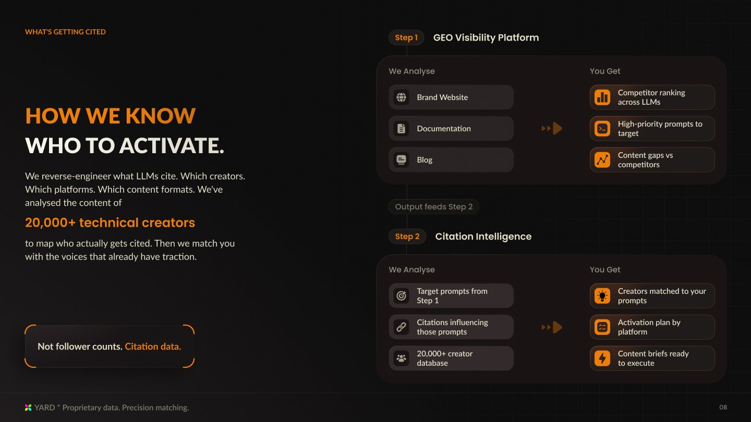
Task: Click the target icon beside Target prompts
Action: pos(401,296)
